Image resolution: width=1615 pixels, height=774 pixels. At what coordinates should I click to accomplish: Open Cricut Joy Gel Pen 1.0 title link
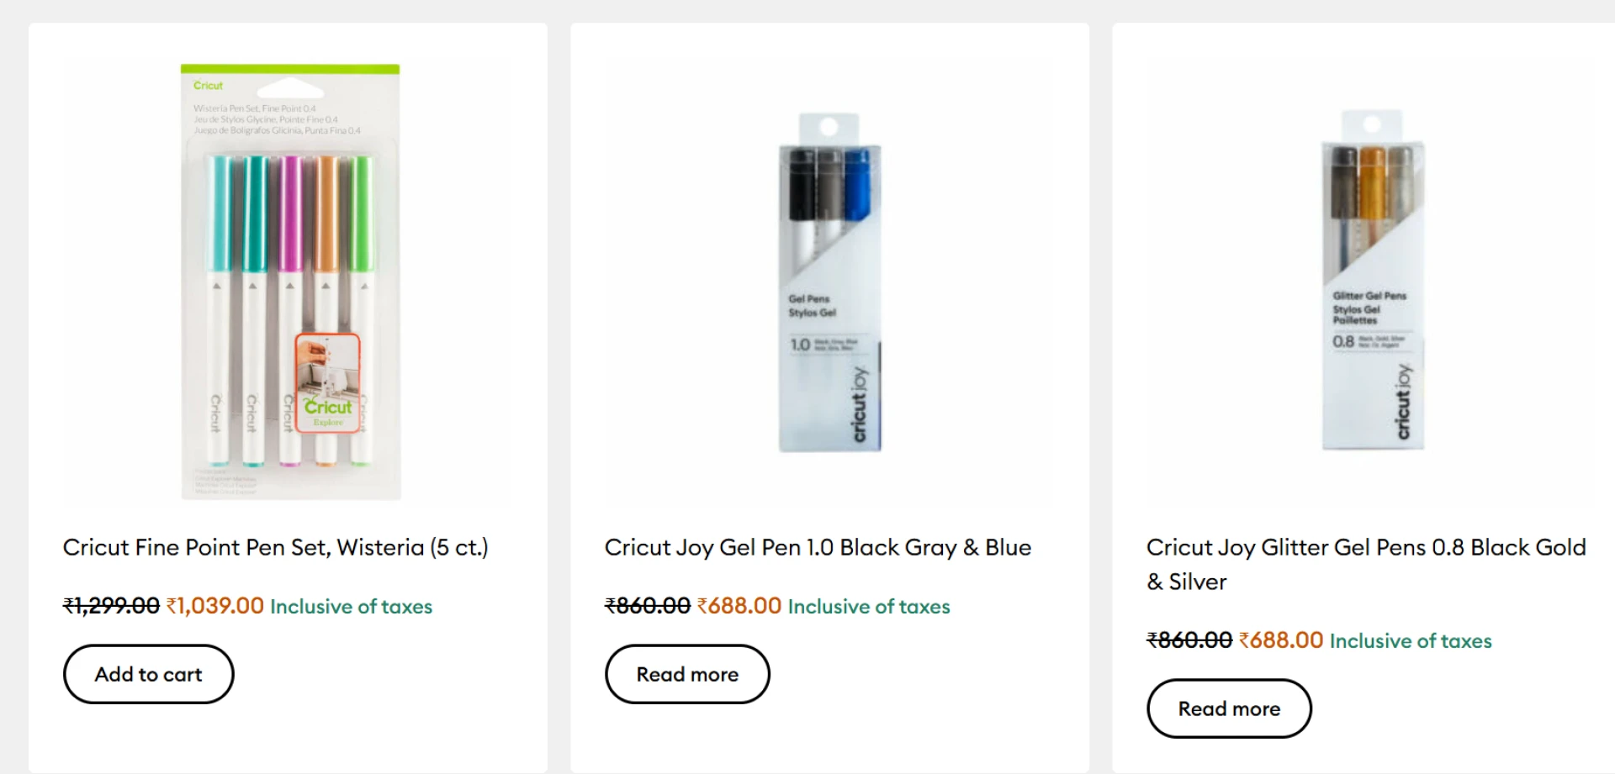tap(818, 548)
